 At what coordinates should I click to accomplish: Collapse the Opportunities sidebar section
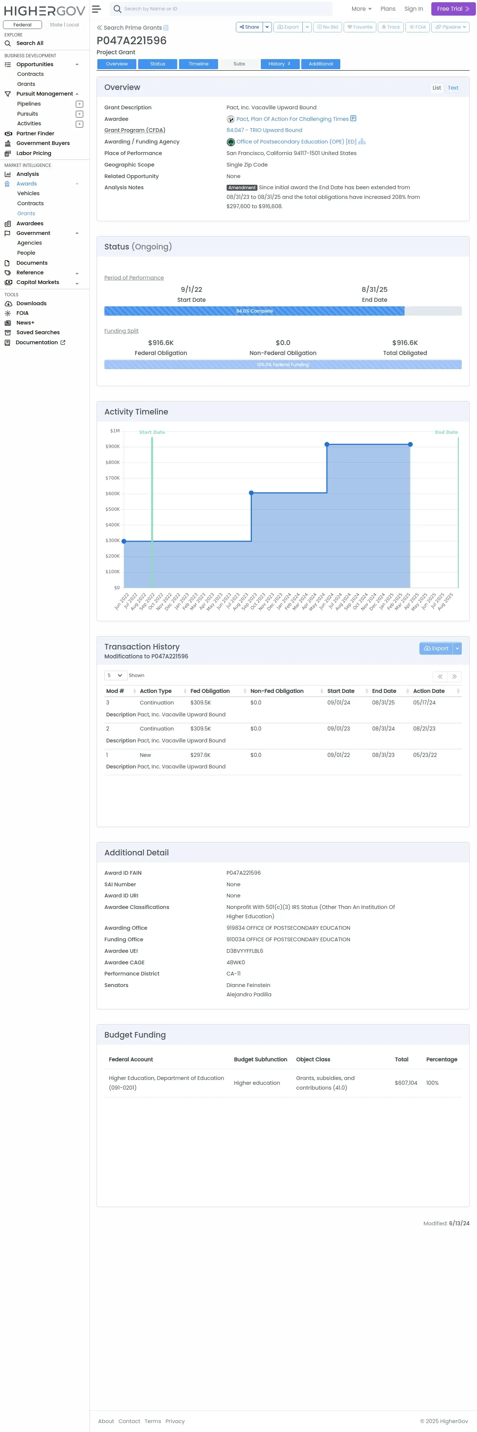click(x=77, y=64)
